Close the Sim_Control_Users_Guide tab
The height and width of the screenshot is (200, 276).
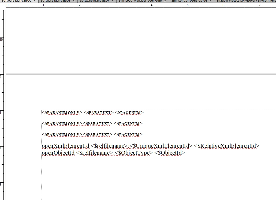(210, 1)
